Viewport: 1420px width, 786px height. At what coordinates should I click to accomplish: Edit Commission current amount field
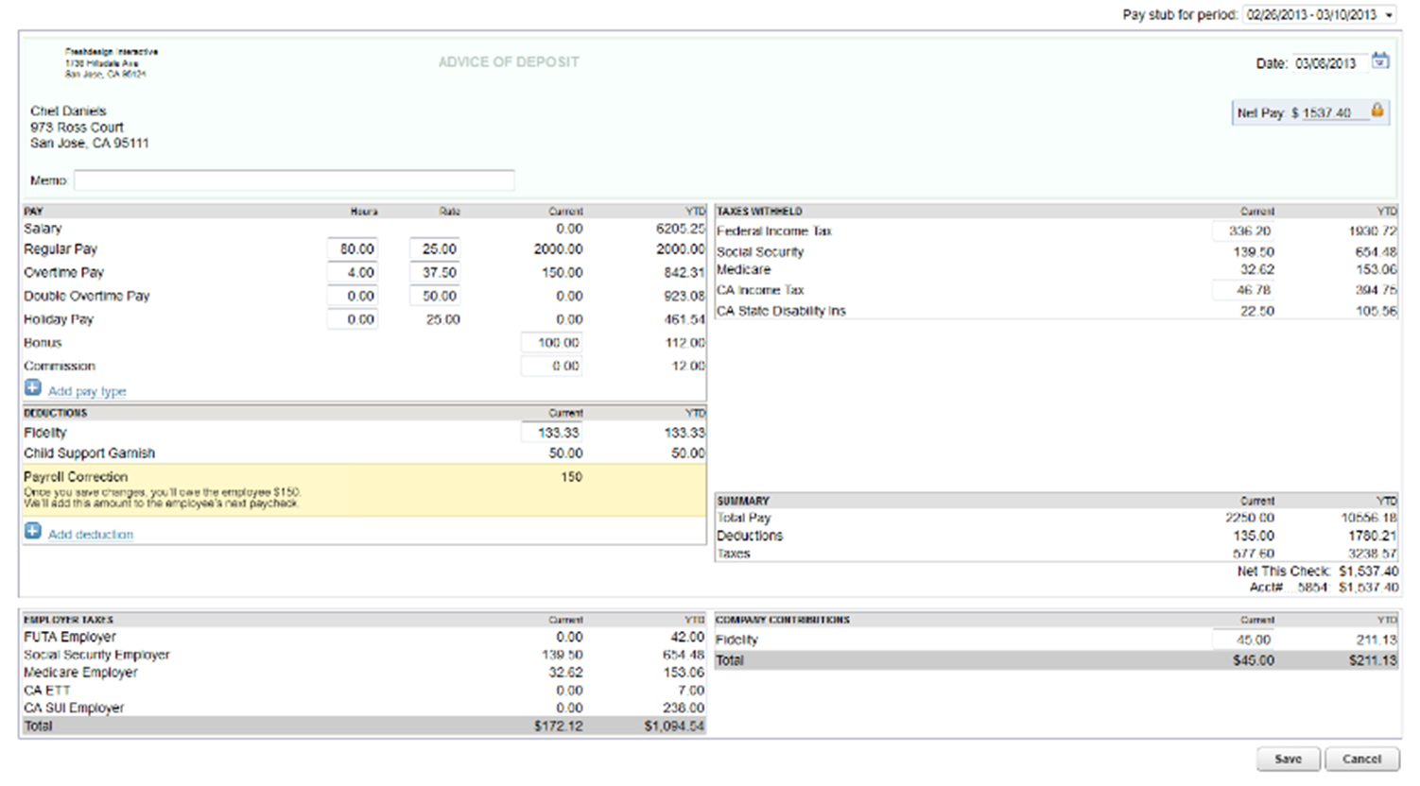click(x=551, y=366)
